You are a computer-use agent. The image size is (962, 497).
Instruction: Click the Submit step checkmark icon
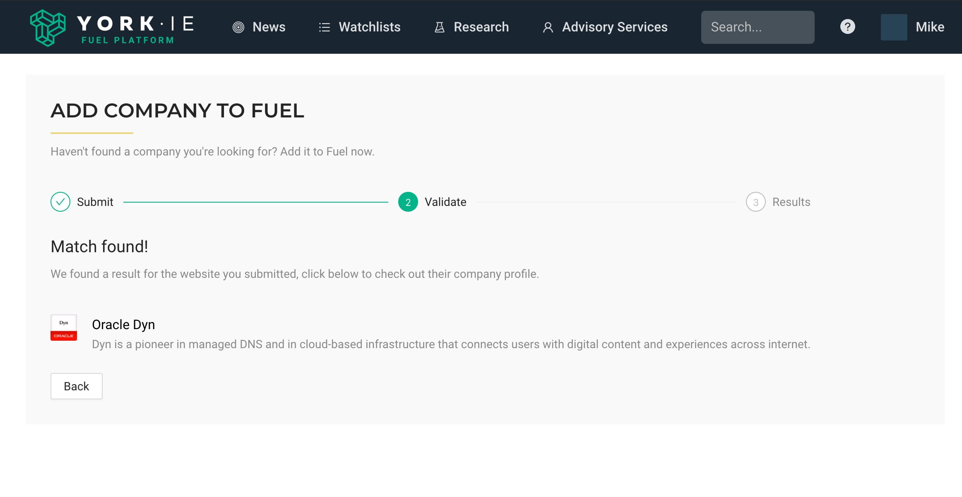[x=60, y=202]
